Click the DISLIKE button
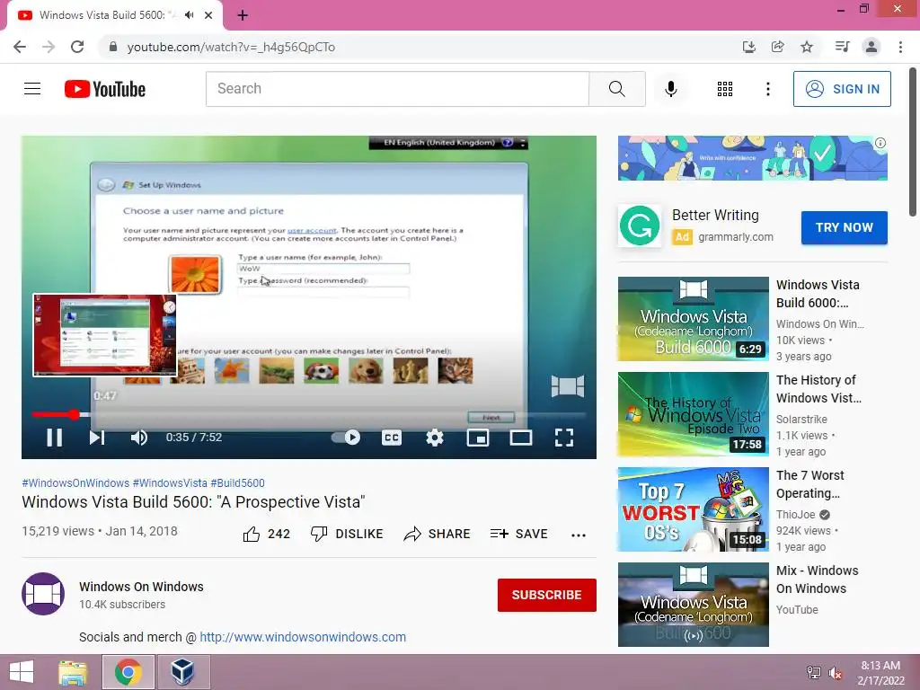The height and width of the screenshot is (690, 920). (347, 534)
